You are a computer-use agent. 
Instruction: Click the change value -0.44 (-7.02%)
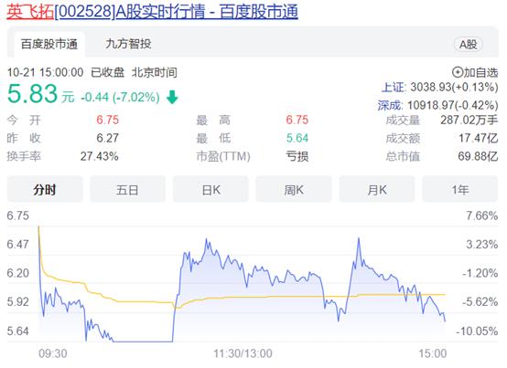[x=120, y=97]
